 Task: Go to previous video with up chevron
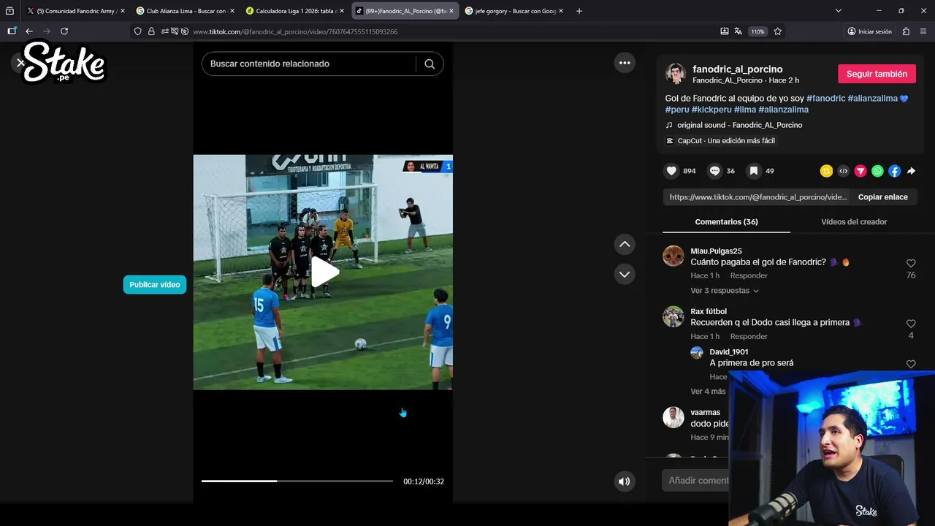point(625,244)
